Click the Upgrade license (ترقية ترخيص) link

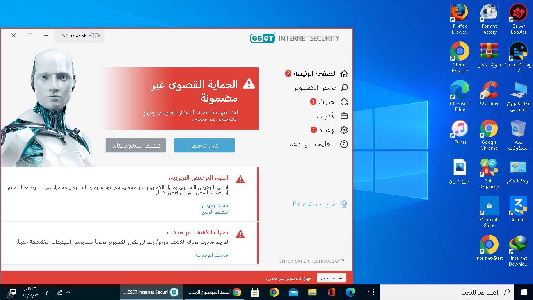click(x=215, y=205)
